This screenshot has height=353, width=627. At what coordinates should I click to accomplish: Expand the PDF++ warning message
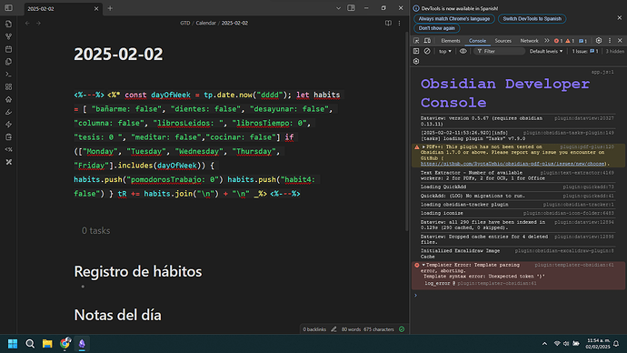[x=423, y=146]
